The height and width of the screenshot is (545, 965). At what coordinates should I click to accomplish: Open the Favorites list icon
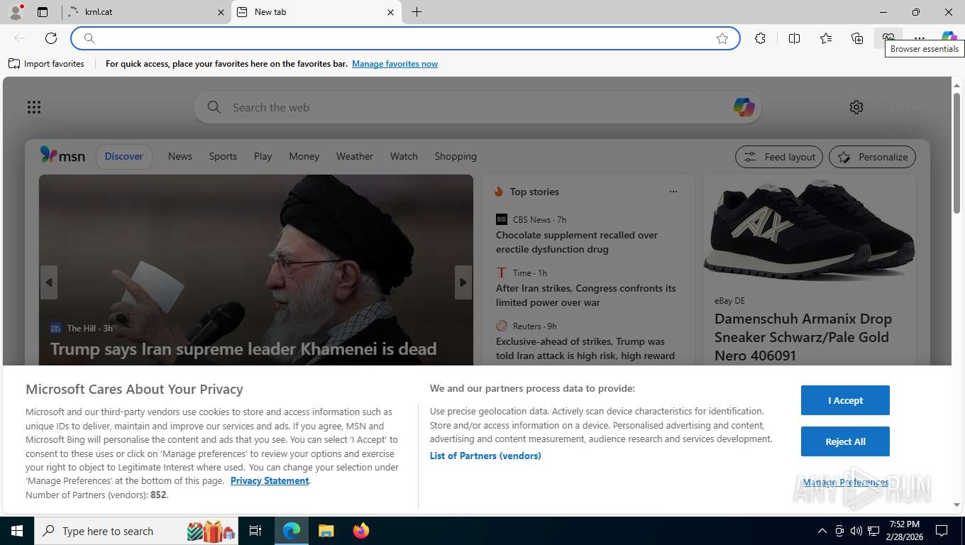click(x=826, y=38)
